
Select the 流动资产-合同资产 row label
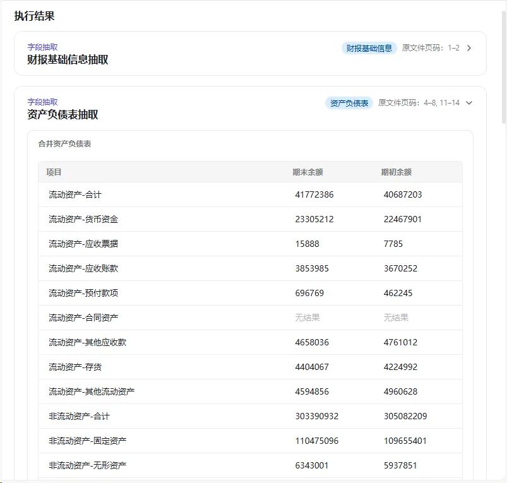(83, 318)
